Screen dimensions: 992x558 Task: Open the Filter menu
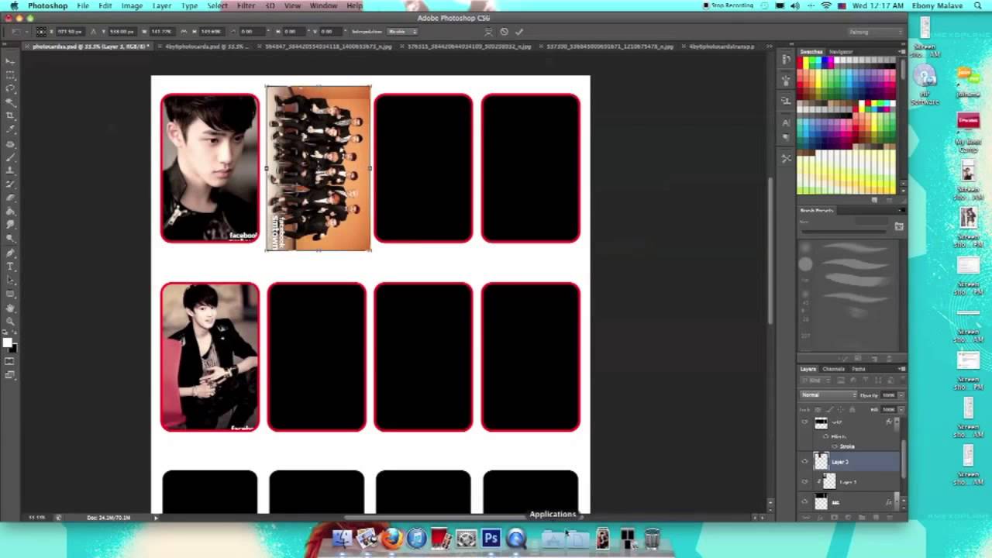tap(246, 5)
